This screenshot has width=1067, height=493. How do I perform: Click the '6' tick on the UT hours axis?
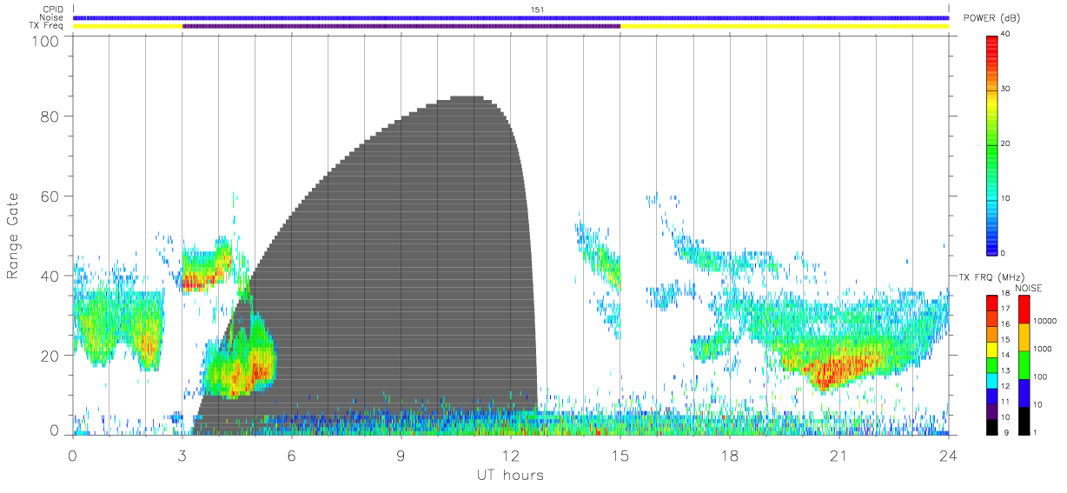pos(291,455)
